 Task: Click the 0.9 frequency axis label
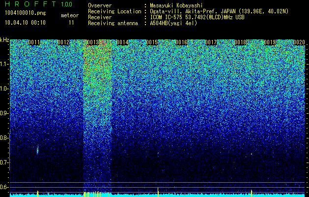click(x=4, y=113)
